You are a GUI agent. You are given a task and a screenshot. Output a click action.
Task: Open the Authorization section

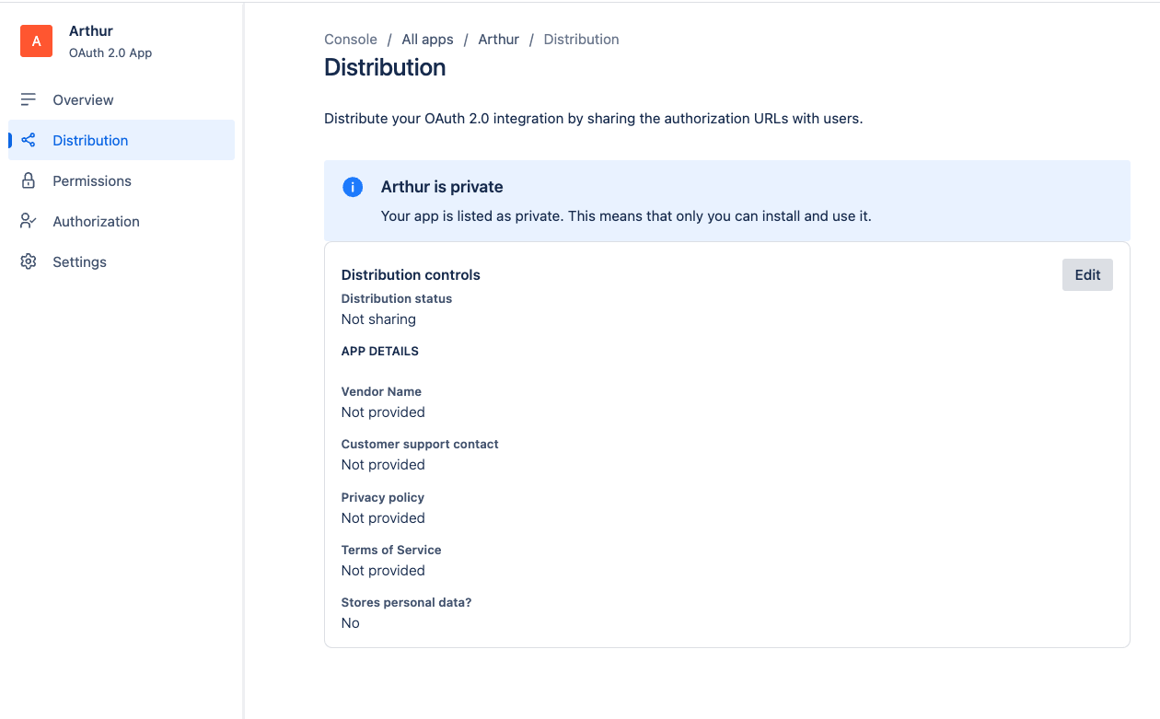tap(96, 221)
